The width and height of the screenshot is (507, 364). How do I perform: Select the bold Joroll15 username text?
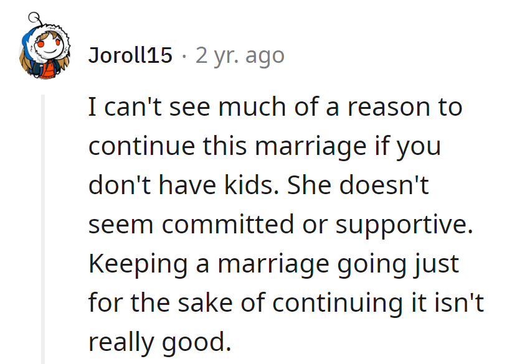point(130,55)
